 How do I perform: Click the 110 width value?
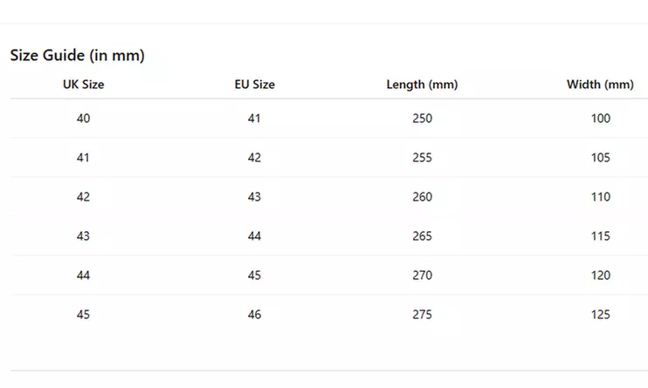tap(600, 197)
